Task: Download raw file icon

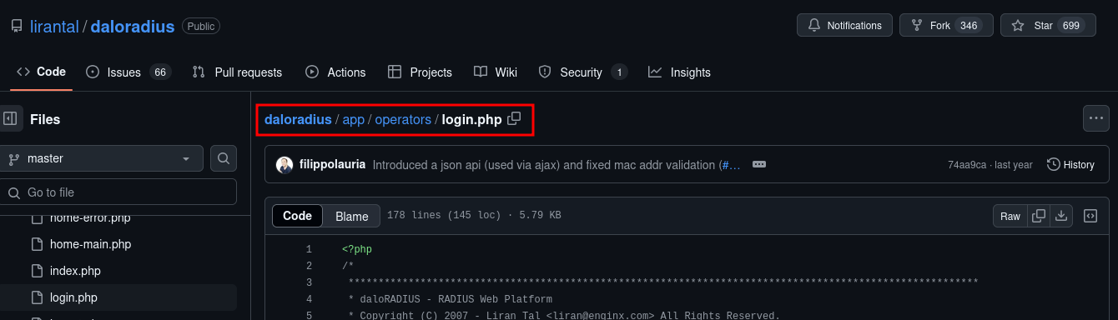Action: (x=1061, y=216)
